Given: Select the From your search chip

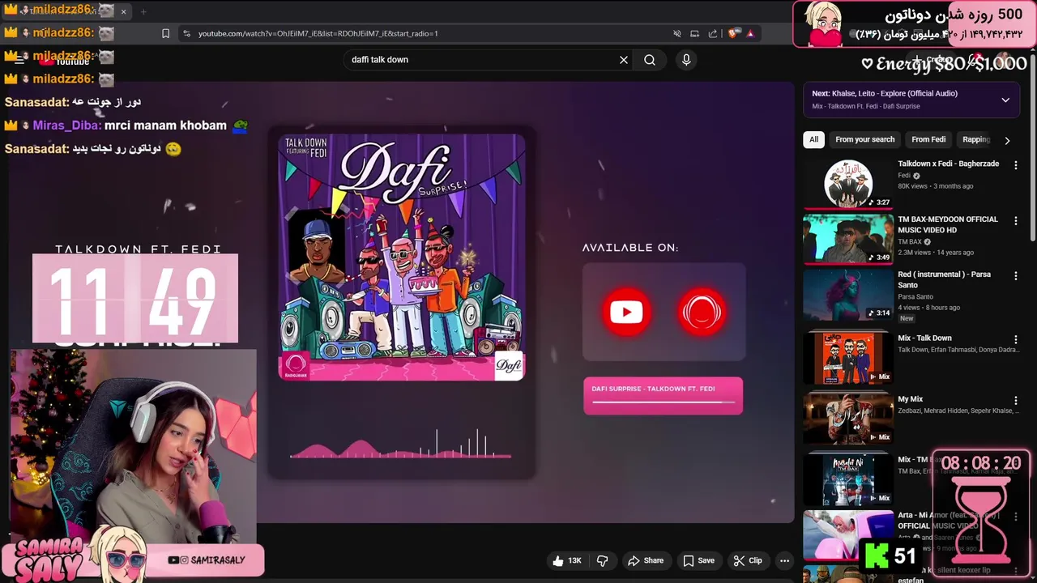Looking at the screenshot, I should pos(865,139).
